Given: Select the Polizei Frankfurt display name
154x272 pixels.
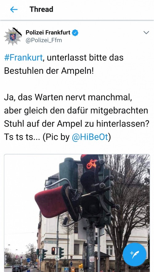Looking at the screenshot, I should [48, 32].
